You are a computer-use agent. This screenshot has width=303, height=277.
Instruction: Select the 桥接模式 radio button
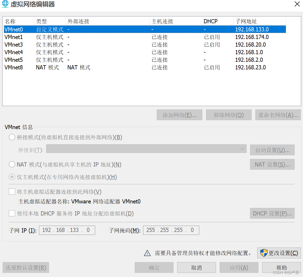[x=12, y=137]
